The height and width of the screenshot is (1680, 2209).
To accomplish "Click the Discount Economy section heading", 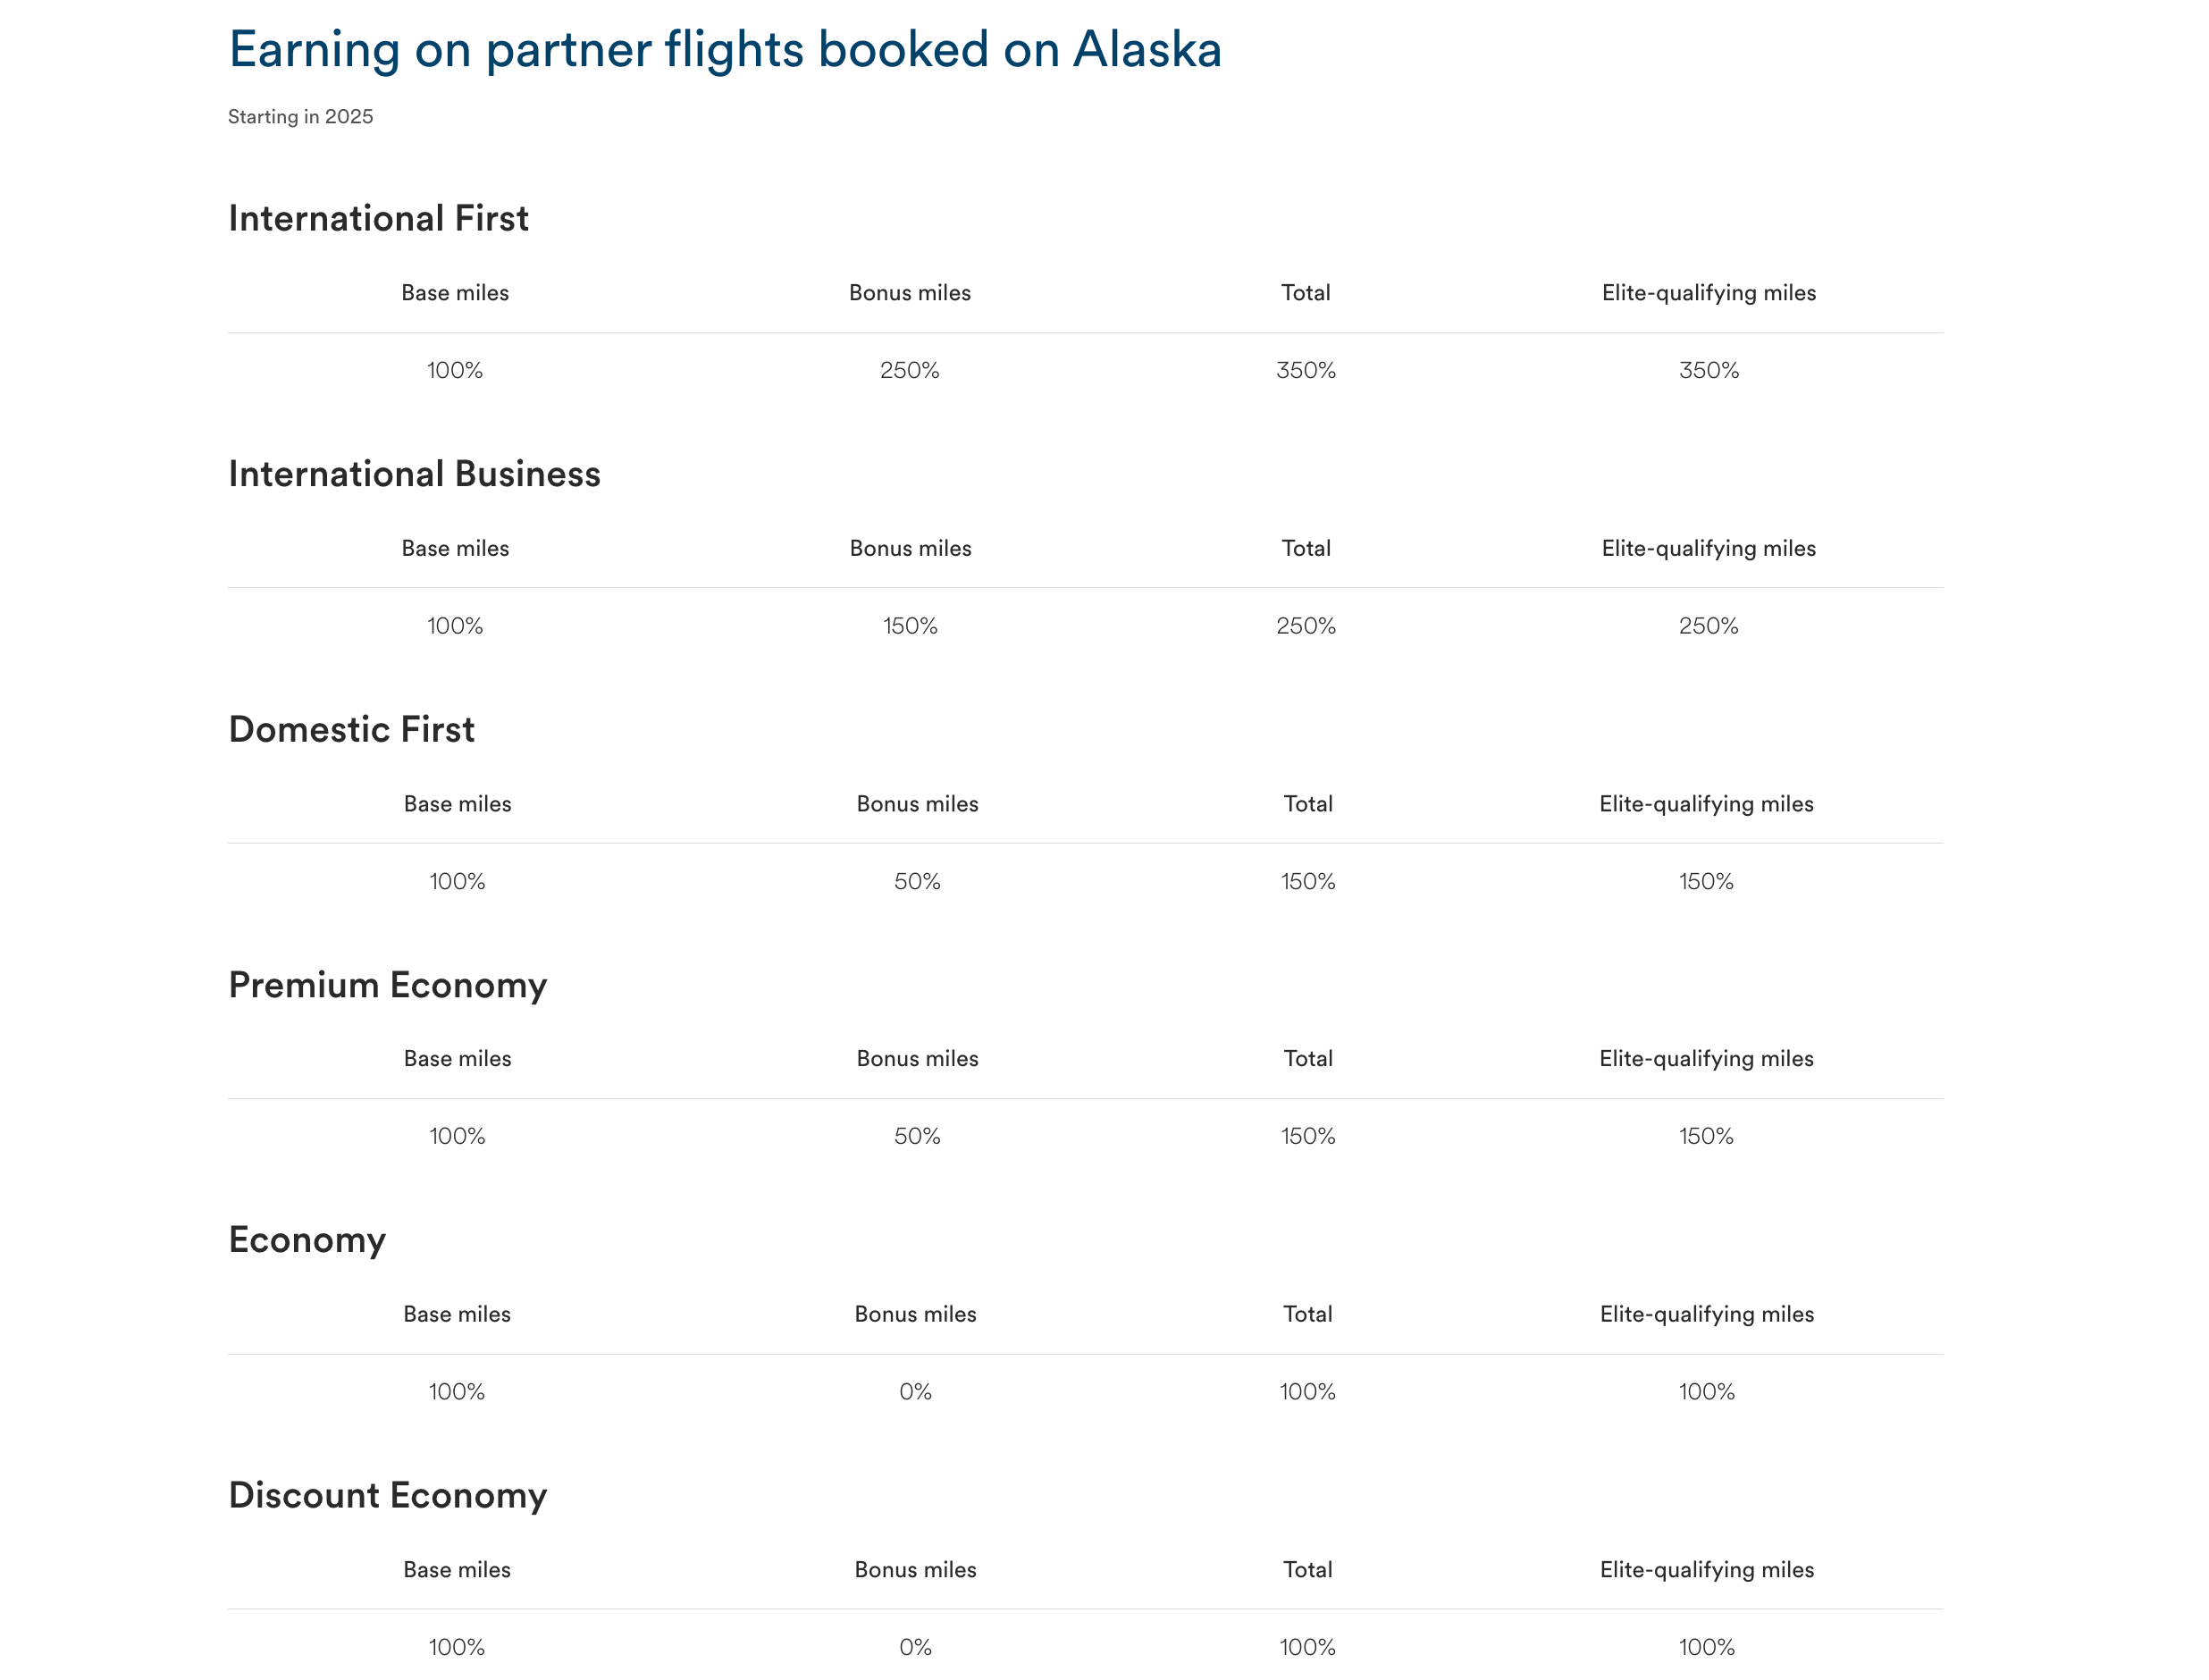I will (x=387, y=1495).
